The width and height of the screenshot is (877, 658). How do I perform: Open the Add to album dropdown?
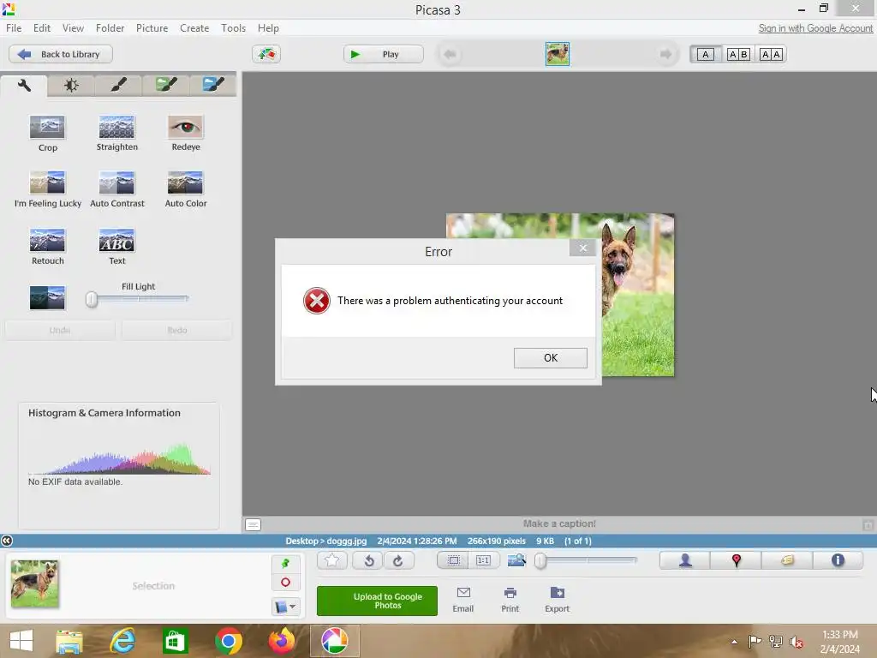tap(286, 607)
